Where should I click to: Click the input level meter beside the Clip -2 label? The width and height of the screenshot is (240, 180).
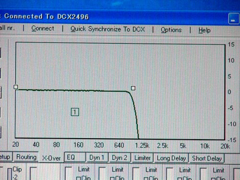point(10,174)
